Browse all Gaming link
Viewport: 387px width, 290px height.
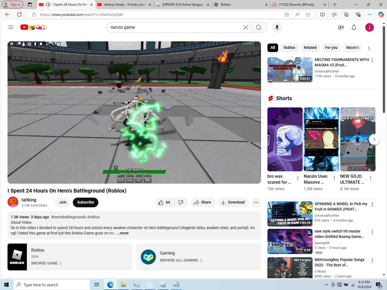point(181,260)
